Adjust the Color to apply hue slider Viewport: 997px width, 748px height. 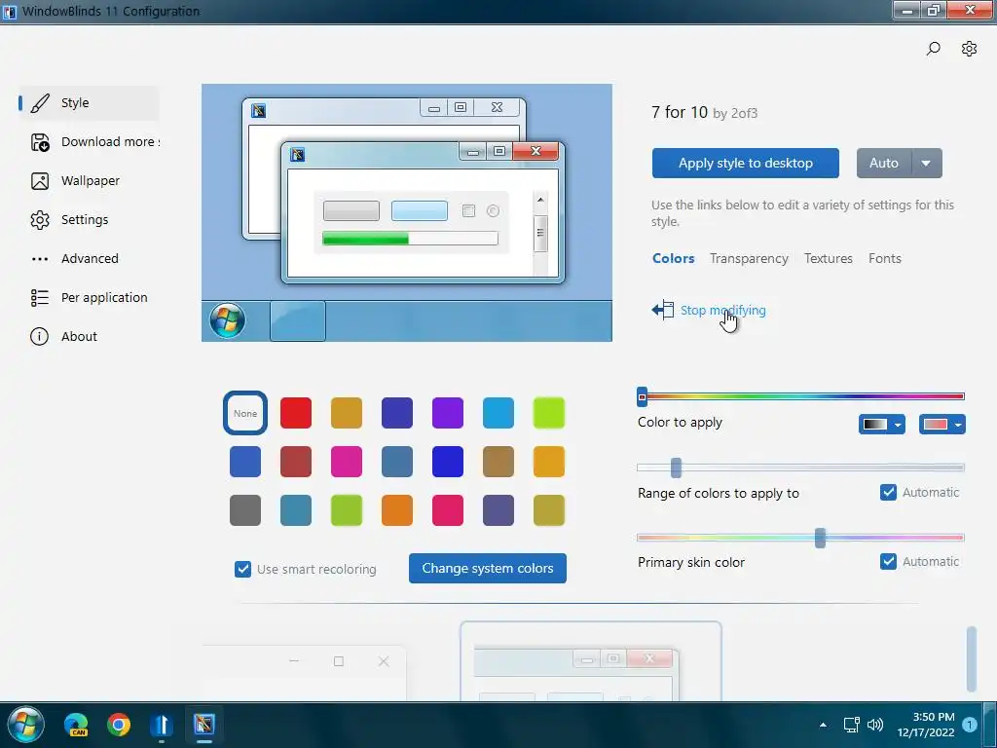click(801, 396)
